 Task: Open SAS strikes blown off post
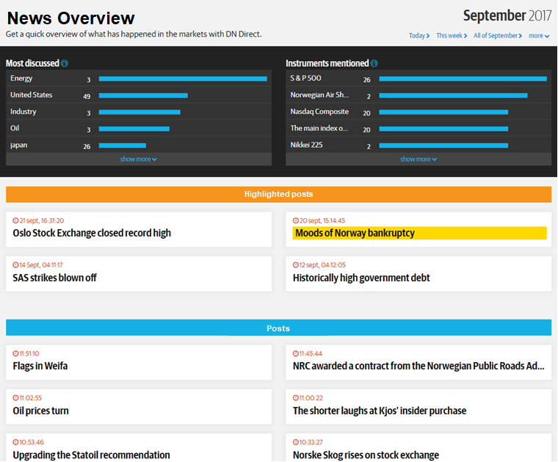[x=55, y=278]
